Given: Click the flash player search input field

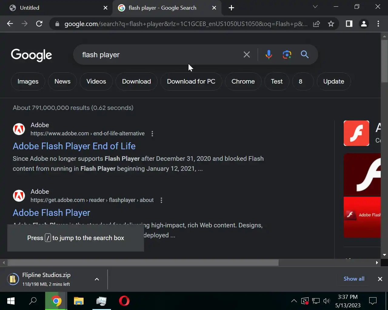Looking at the screenshot, I should (x=158, y=55).
